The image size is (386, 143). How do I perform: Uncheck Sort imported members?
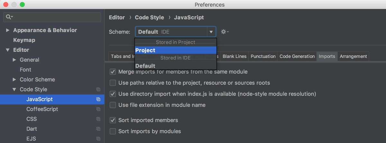tap(113, 120)
